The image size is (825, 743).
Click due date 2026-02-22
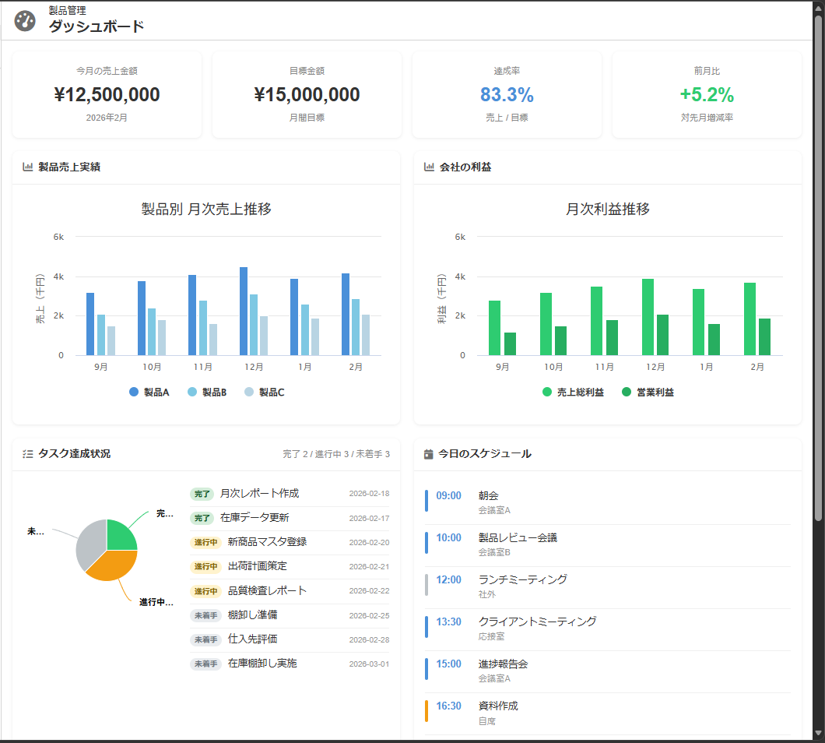point(370,591)
